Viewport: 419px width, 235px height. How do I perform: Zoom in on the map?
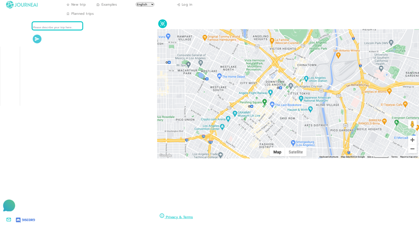[x=412, y=140]
